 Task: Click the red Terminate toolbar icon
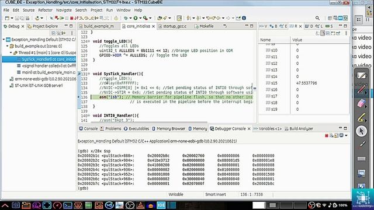pos(71,18)
